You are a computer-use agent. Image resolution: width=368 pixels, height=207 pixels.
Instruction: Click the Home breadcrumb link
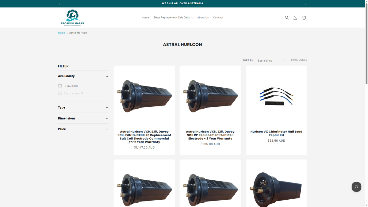click(61, 33)
